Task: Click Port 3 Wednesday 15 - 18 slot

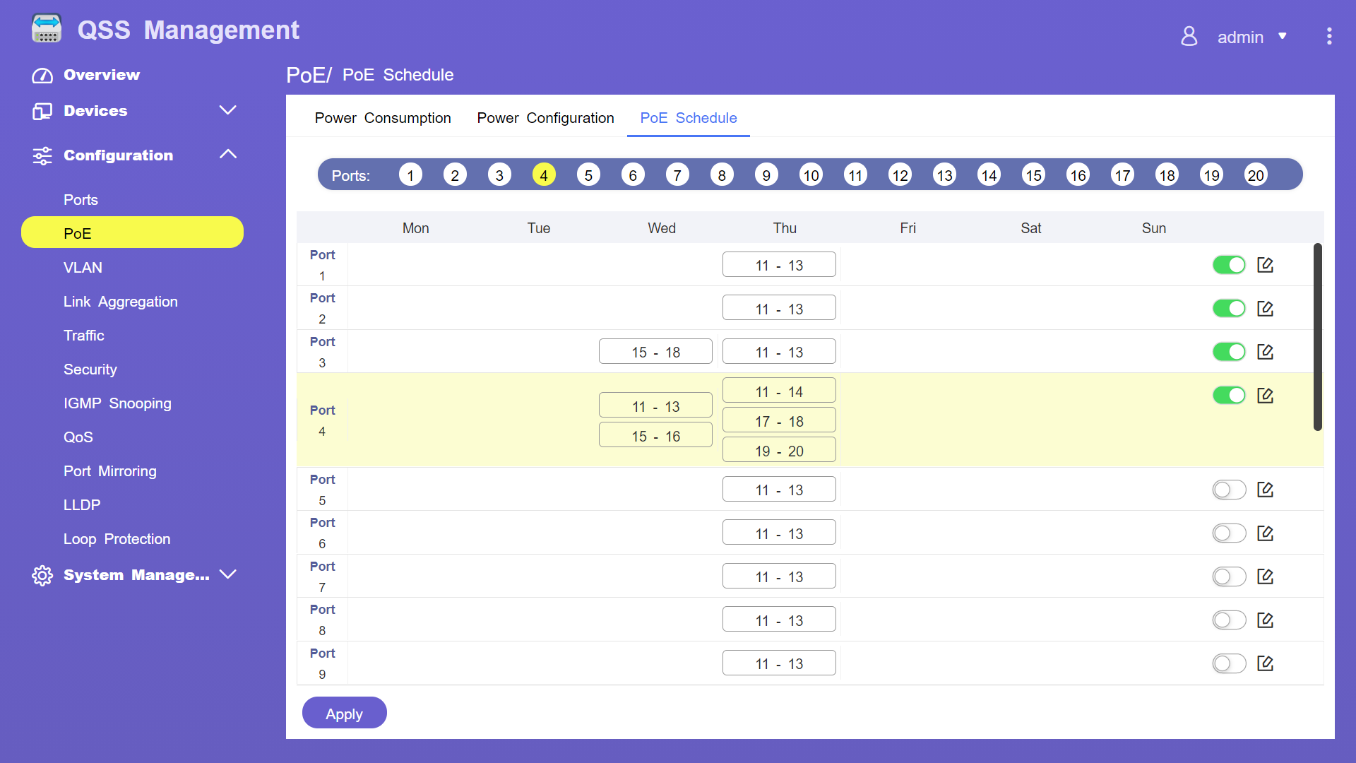Action: (655, 352)
